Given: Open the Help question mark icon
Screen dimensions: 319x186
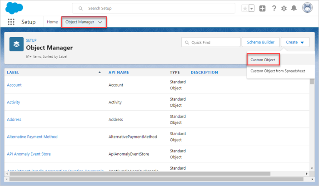Looking at the screenshot, I should pos(274,9).
